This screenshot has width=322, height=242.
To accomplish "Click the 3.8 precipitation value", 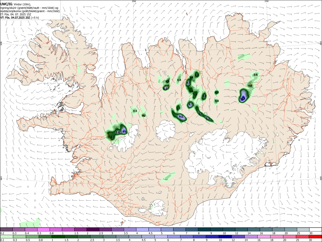I will (x=204, y=96).
